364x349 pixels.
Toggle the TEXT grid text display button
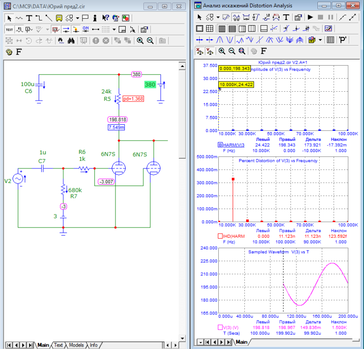[9, 29]
